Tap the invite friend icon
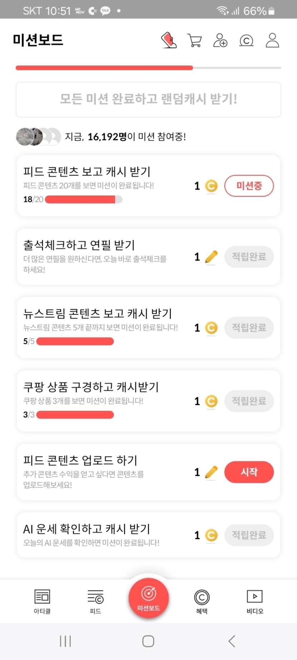The image size is (297, 660). pyautogui.click(x=220, y=40)
